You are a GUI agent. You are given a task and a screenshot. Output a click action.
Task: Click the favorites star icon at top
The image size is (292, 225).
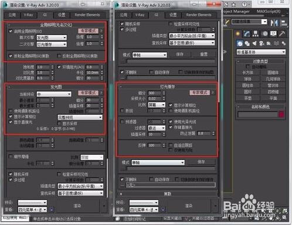click(234, 4)
